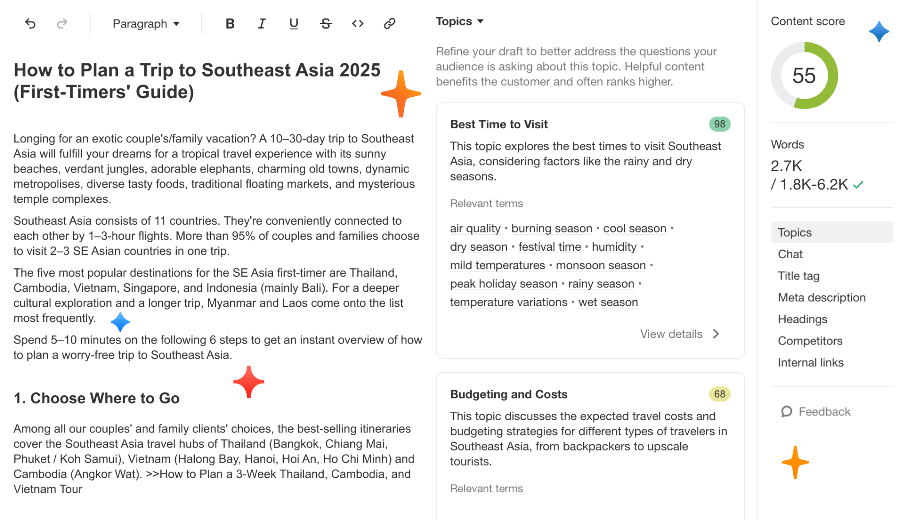Expand View details for Best Time to Visit
The width and height of the screenshot is (907, 520).
(679, 334)
